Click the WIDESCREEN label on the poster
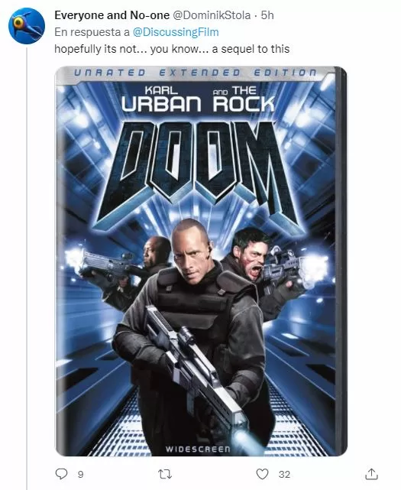Image resolution: width=401 pixels, height=490 pixels. (198, 449)
